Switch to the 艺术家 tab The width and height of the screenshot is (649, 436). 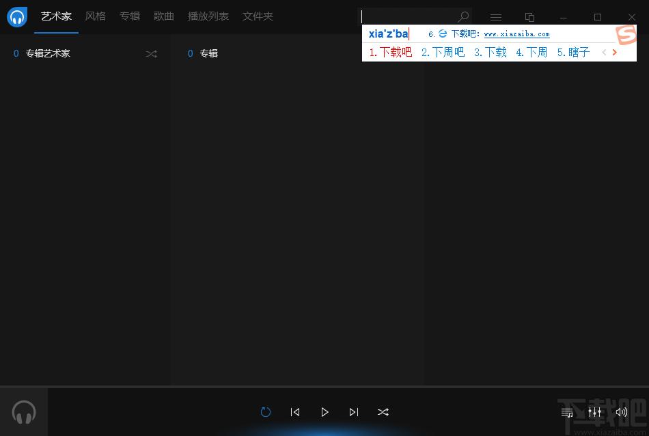pos(56,16)
